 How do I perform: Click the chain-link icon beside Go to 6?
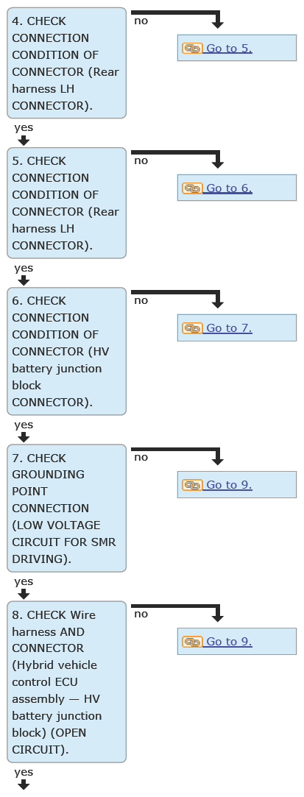[192, 188]
